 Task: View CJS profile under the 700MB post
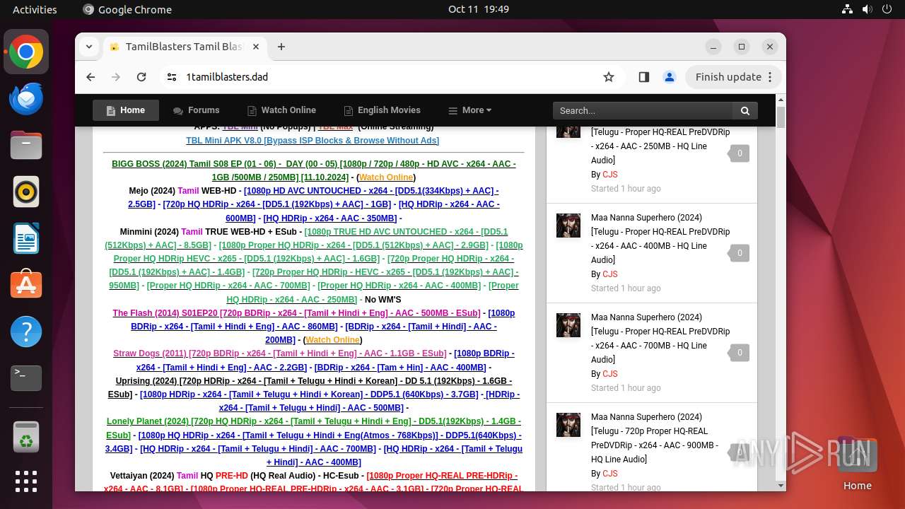point(609,374)
